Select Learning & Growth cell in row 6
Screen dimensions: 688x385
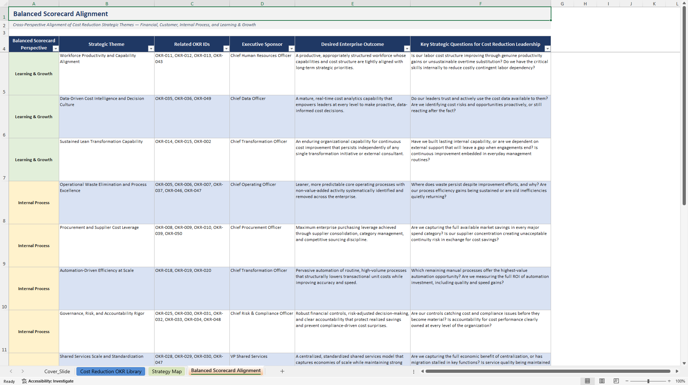tap(34, 117)
